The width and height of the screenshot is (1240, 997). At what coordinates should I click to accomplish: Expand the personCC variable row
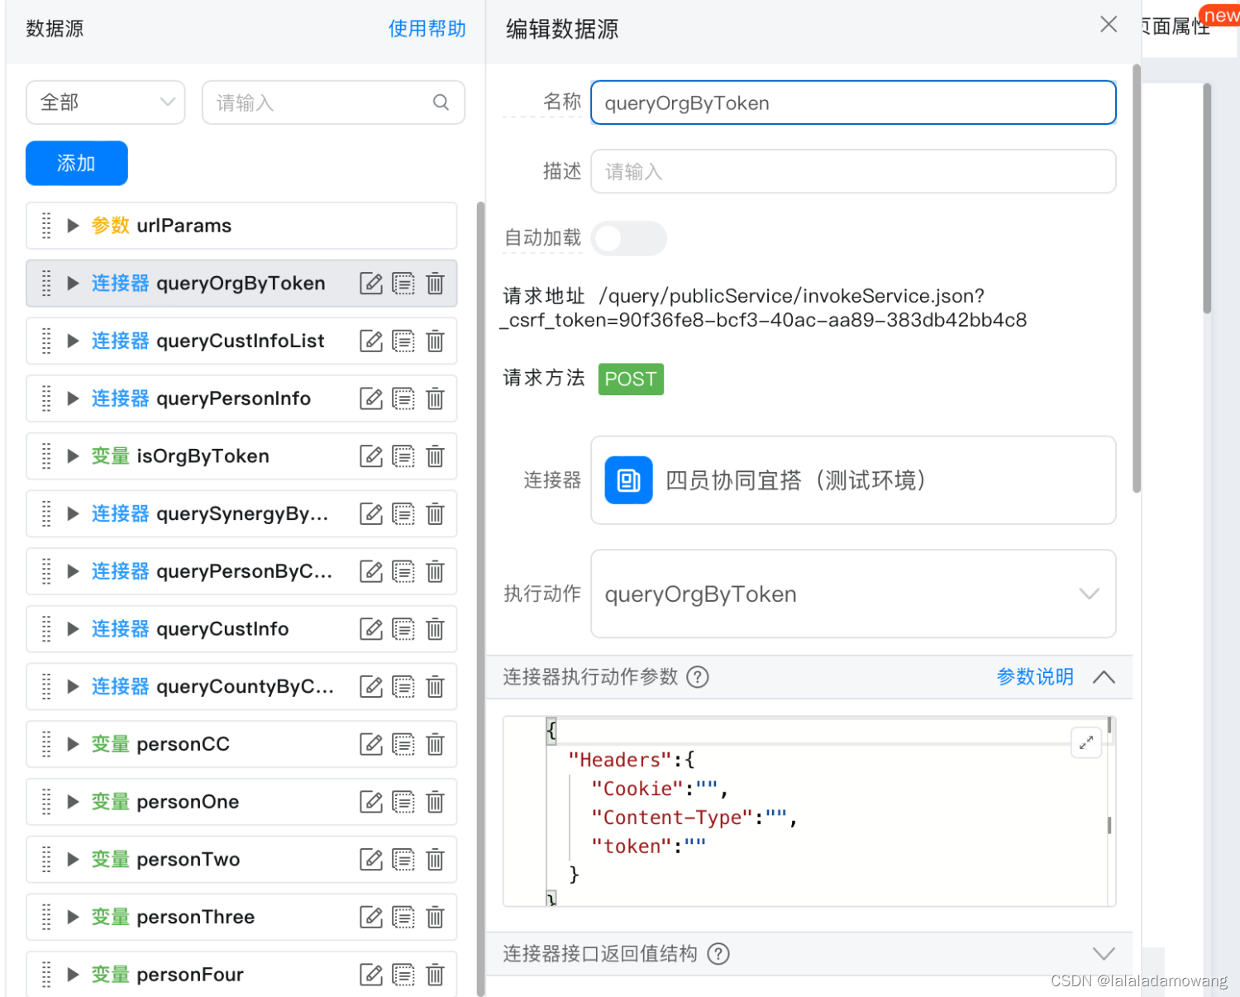pyautogui.click(x=73, y=744)
